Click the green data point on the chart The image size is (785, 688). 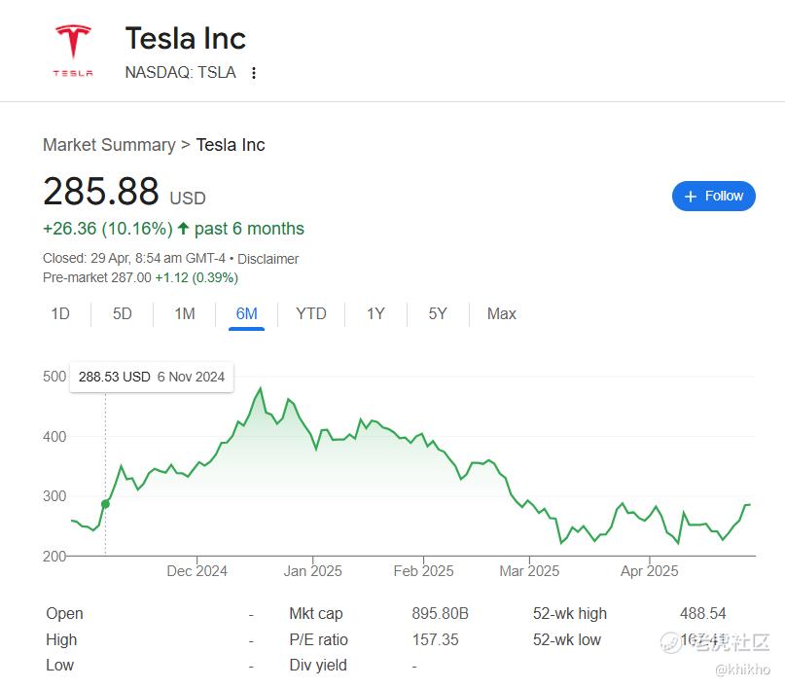[x=106, y=504]
